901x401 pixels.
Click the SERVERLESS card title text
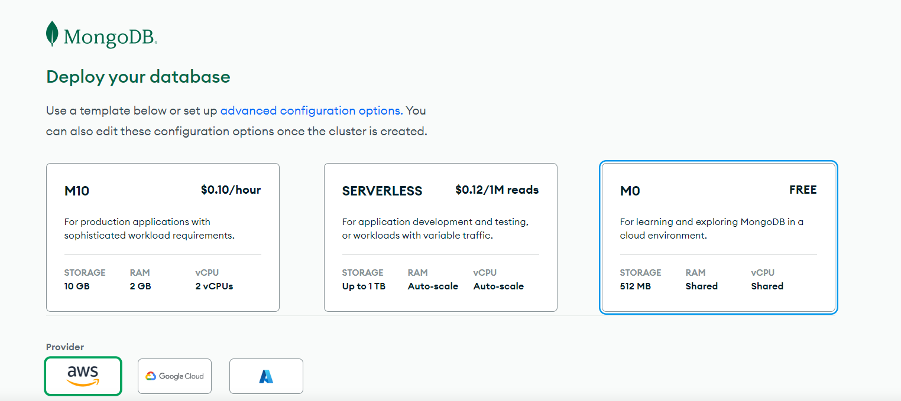(382, 191)
